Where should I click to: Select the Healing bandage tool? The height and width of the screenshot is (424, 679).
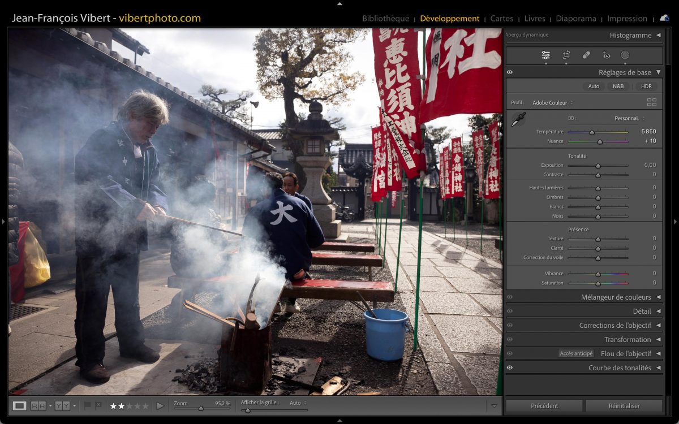[x=586, y=55]
